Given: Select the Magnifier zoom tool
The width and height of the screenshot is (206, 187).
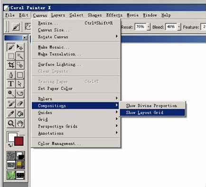Looking at the screenshot, I should click(x=11, y=123).
